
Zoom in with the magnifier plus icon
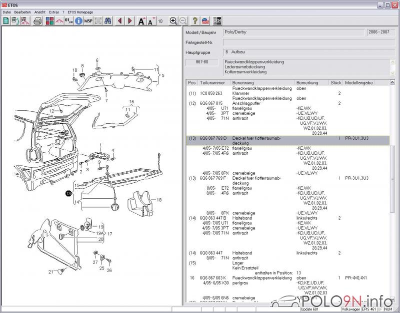pos(173,21)
